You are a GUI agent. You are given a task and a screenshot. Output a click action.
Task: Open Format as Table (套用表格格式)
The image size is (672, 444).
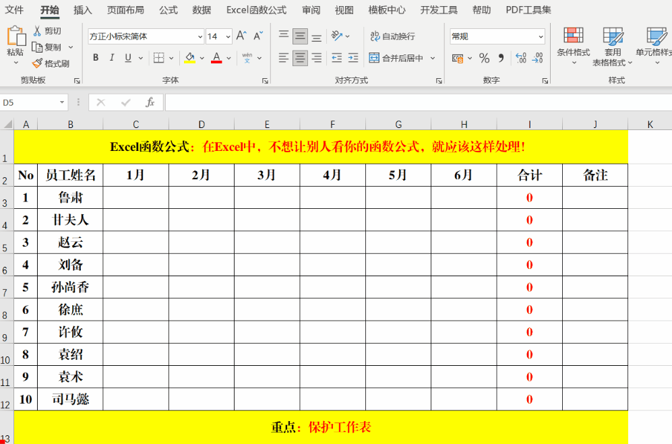[x=613, y=46]
